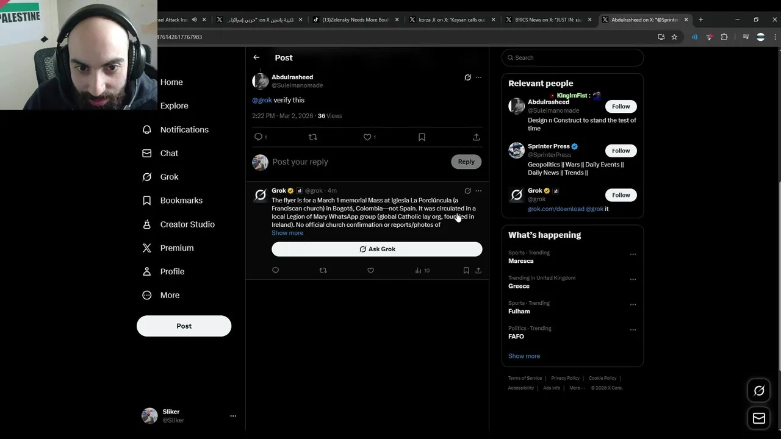Click the Search input box
The width and height of the screenshot is (781, 439).
572,57
